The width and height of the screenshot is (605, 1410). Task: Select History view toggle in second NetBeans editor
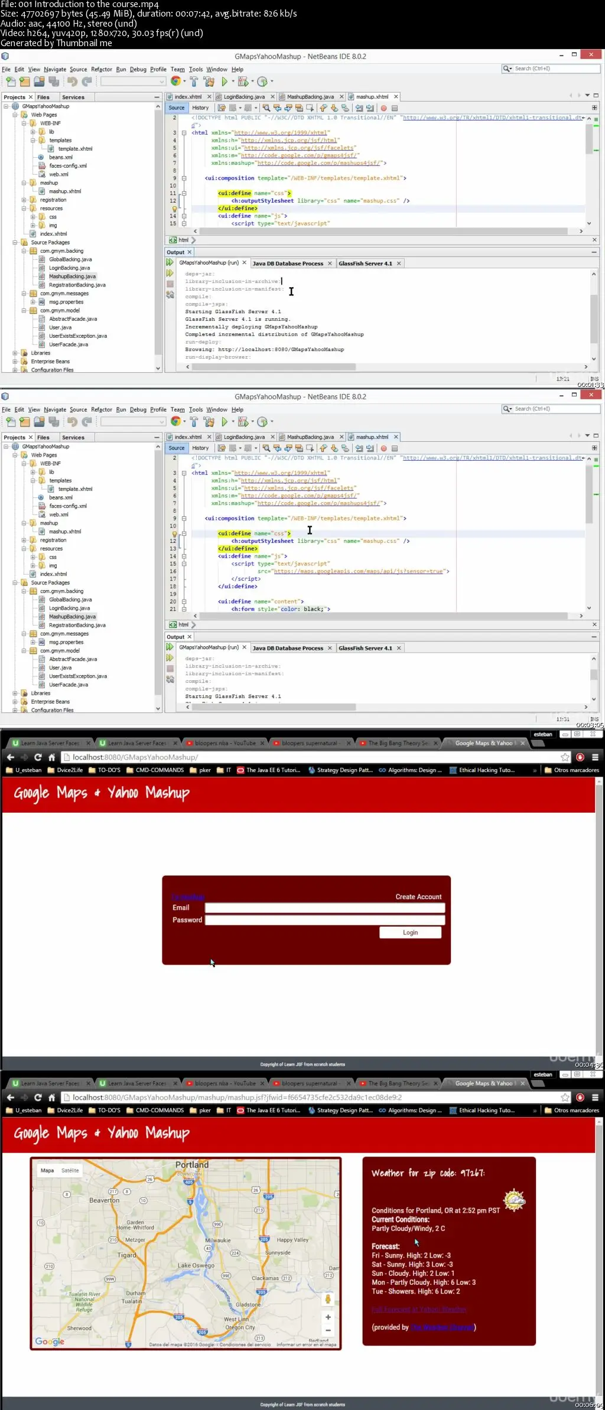coord(200,448)
